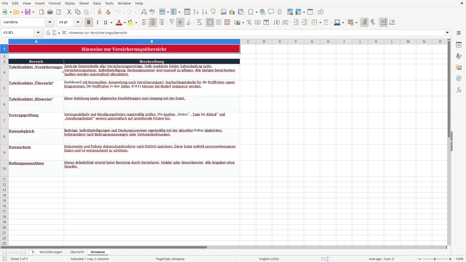
Task: Open the font size dropdown
Action: coord(78,23)
